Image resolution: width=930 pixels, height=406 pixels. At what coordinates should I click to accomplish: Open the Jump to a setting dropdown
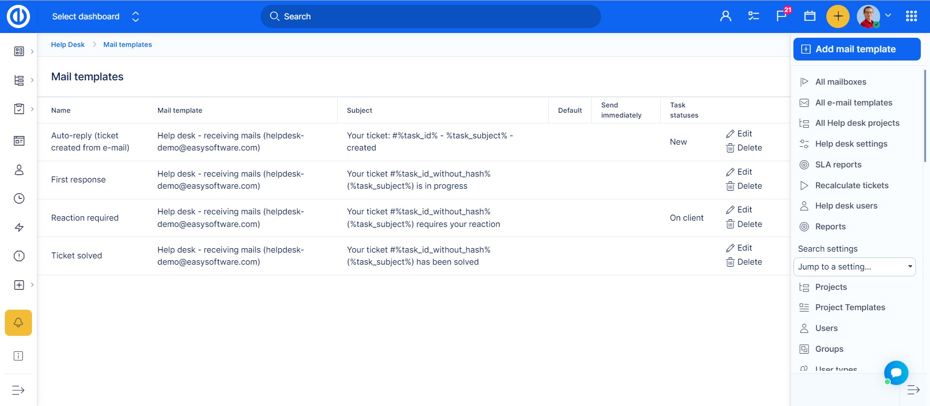[854, 267]
